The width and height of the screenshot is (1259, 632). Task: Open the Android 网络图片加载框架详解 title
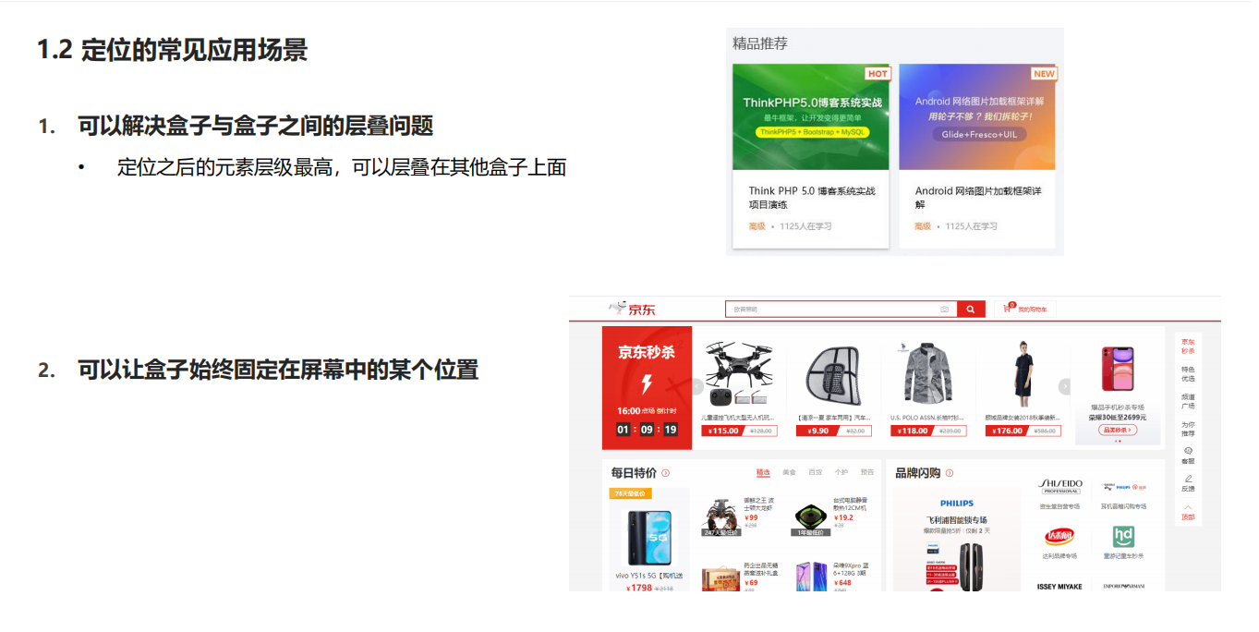click(x=978, y=198)
